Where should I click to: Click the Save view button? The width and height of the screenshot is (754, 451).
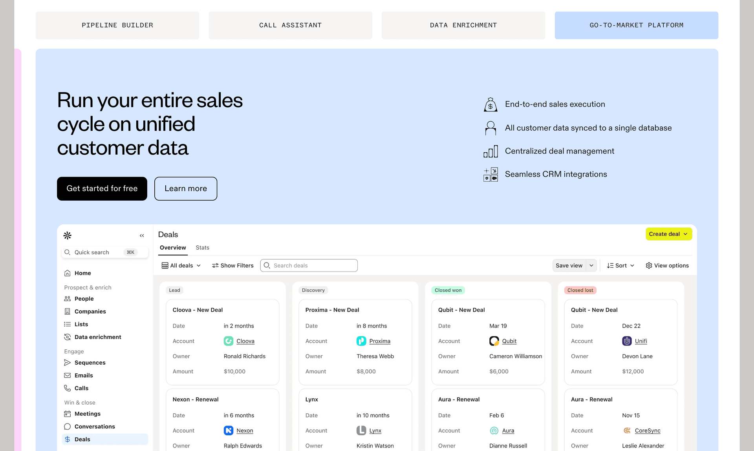(569, 266)
